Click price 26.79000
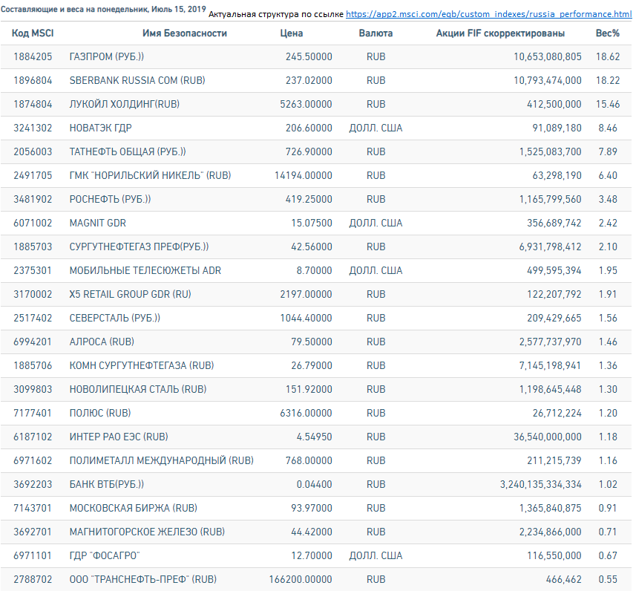 pyautogui.click(x=312, y=365)
